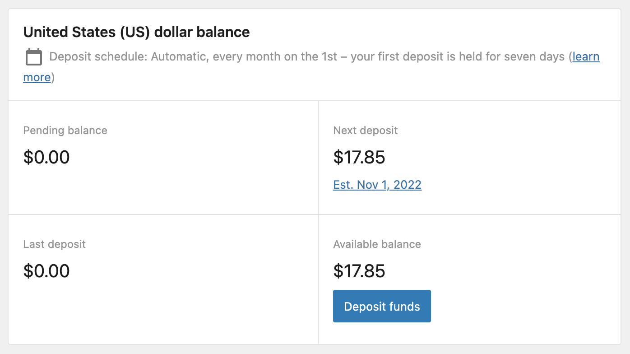Select the Available balance label

click(x=377, y=244)
